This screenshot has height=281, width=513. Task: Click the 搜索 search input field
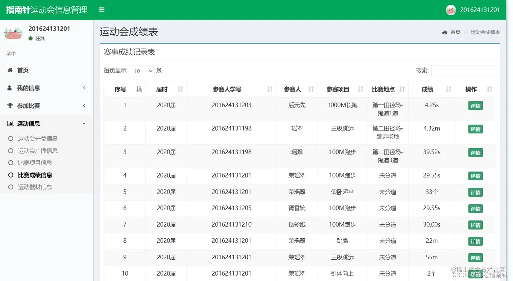click(x=463, y=71)
